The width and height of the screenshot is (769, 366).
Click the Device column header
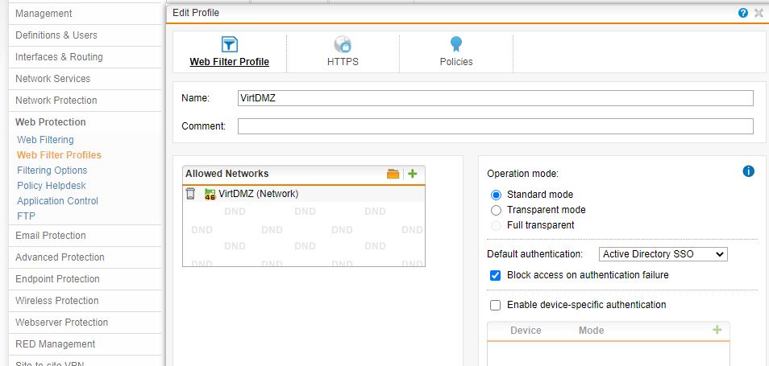coord(526,331)
